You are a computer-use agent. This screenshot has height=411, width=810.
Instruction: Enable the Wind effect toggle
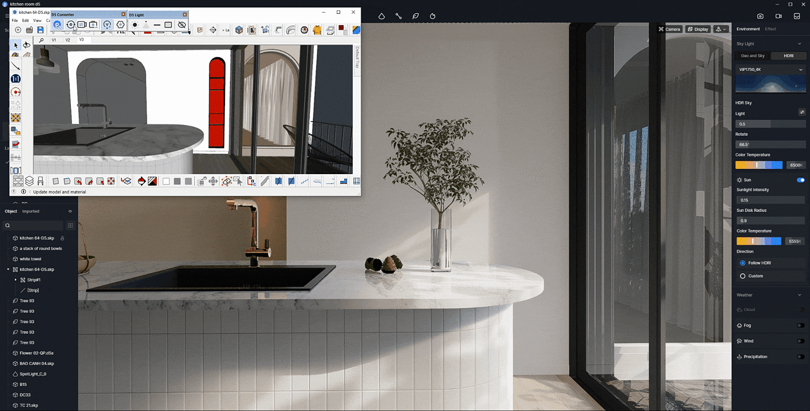802,341
